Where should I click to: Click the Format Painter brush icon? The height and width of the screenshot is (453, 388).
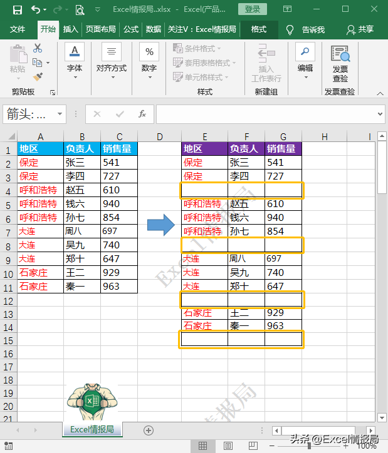[38, 76]
